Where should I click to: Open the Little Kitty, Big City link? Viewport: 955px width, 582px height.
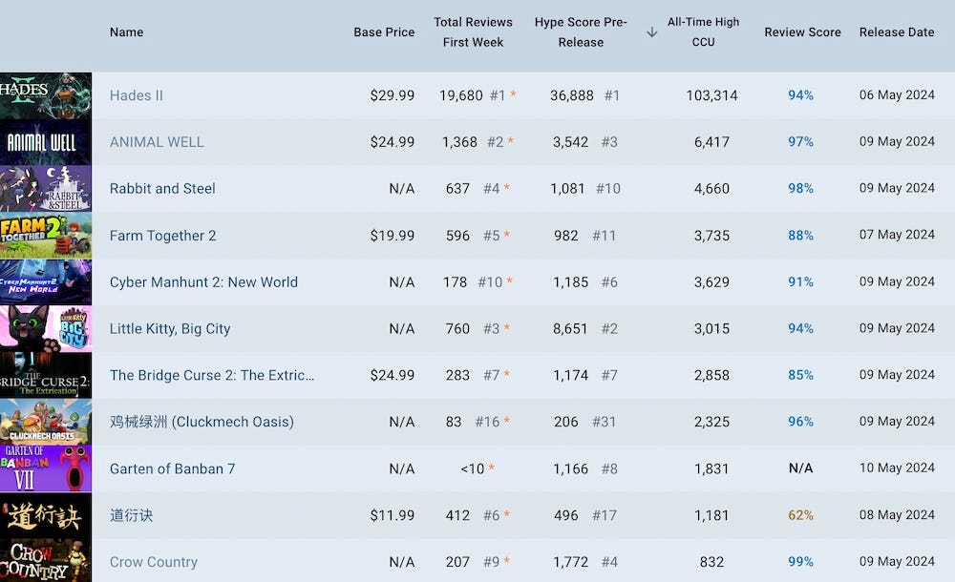[x=170, y=329]
